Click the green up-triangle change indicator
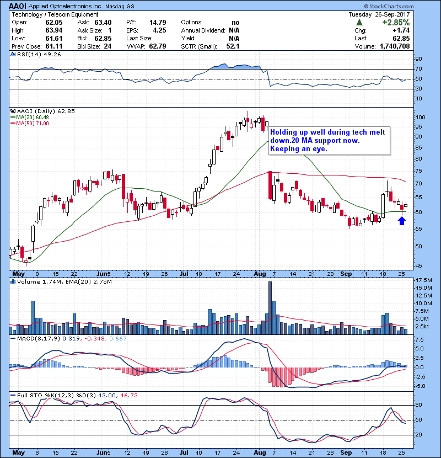 tap(359, 23)
